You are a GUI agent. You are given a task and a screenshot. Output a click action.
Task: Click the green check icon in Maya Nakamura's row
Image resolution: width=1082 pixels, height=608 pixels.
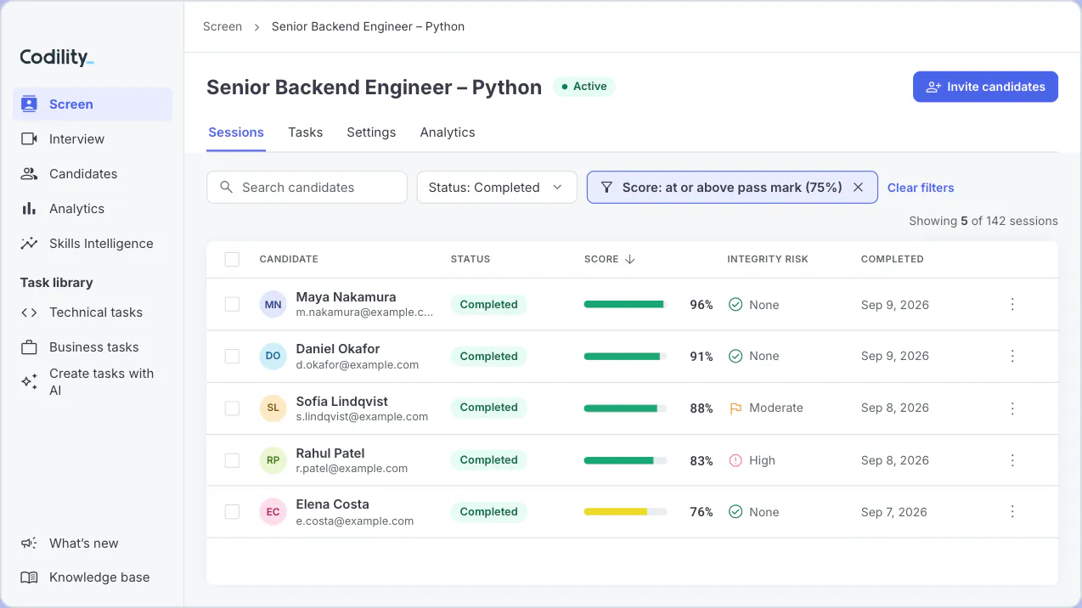[x=735, y=304]
